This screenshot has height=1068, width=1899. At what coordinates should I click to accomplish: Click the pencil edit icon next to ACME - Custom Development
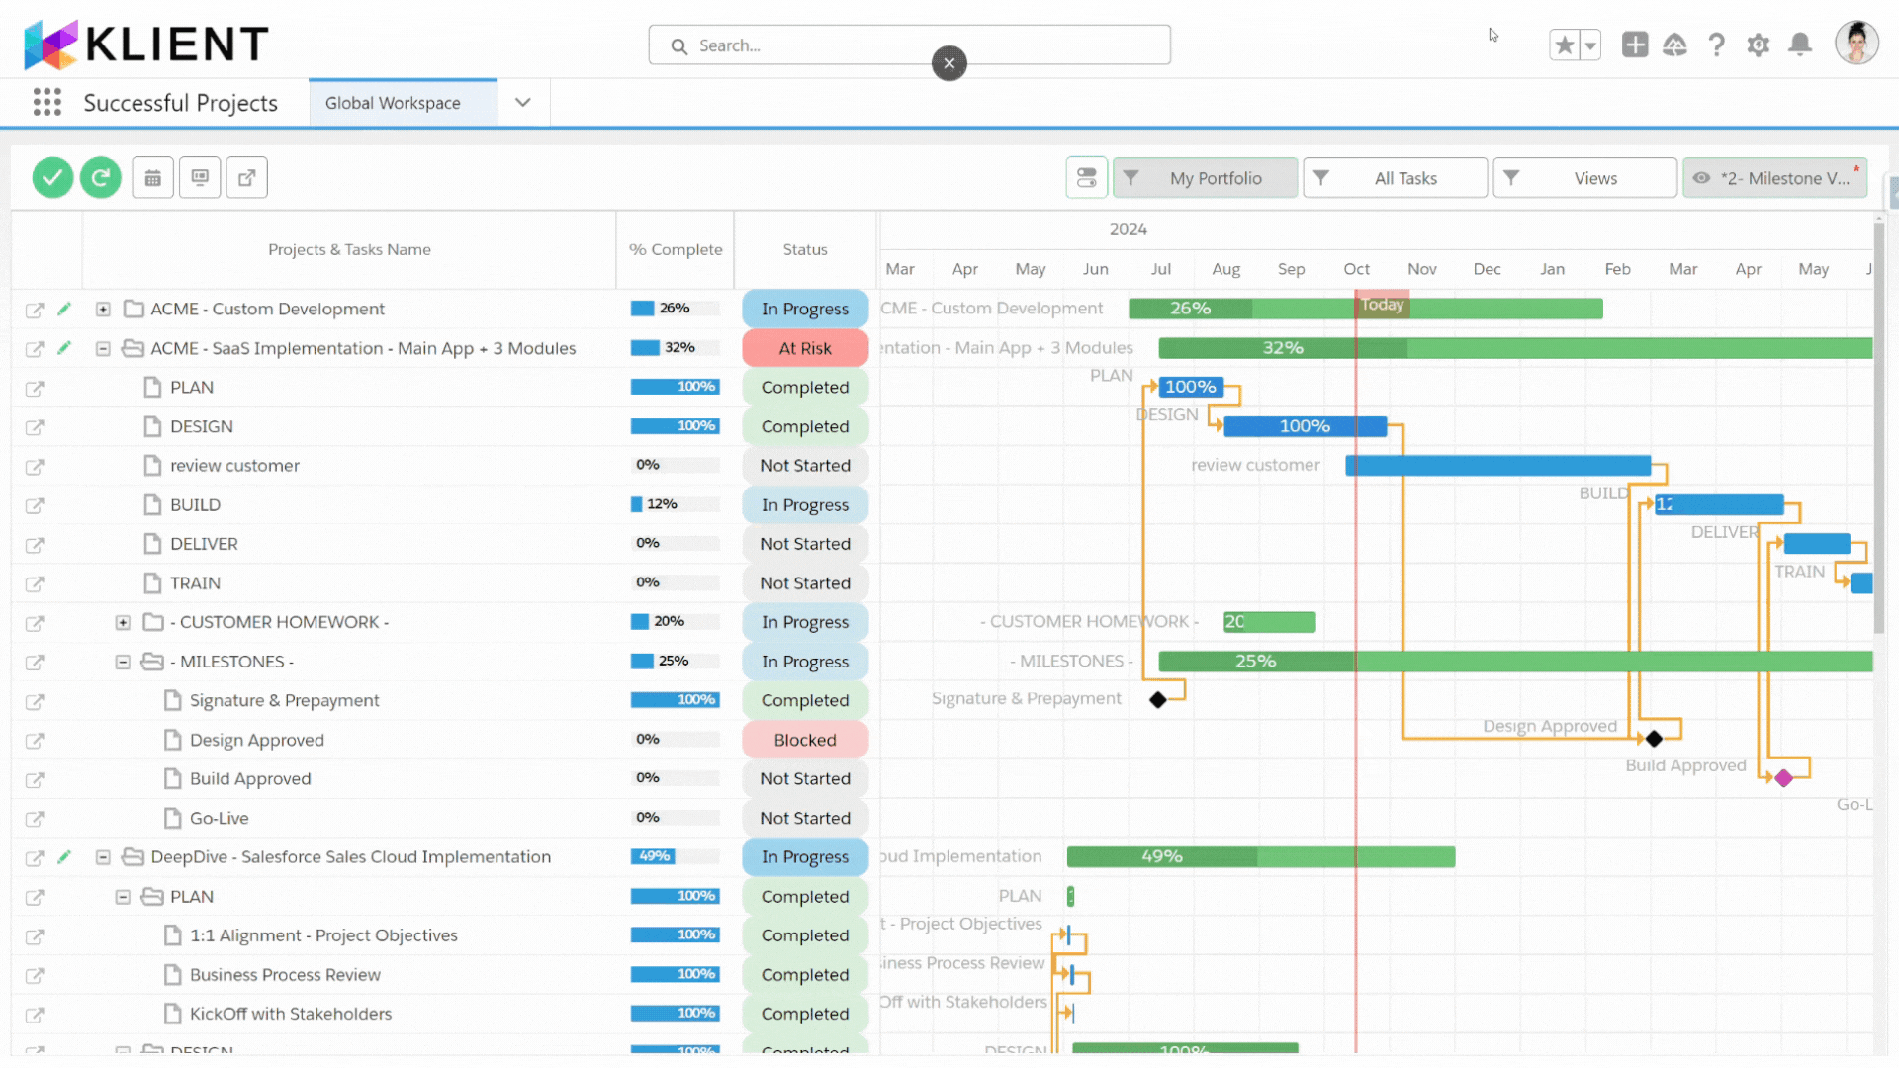[x=65, y=309]
